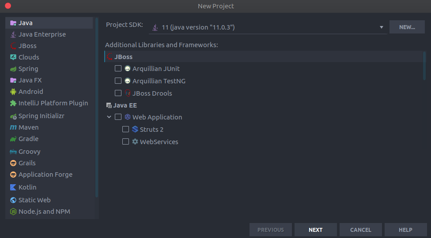431x238 pixels.
Task: Click the Arquillian TestNG alien icon
Action: (127, 81)
